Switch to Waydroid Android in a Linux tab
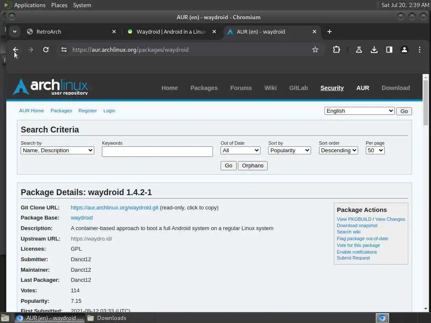This screenshot has height=323, width=431. [171, 32]
